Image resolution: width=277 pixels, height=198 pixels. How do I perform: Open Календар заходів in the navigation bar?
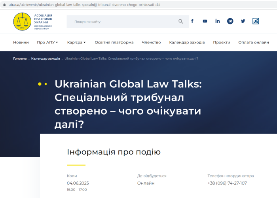(x=187, y=42)
